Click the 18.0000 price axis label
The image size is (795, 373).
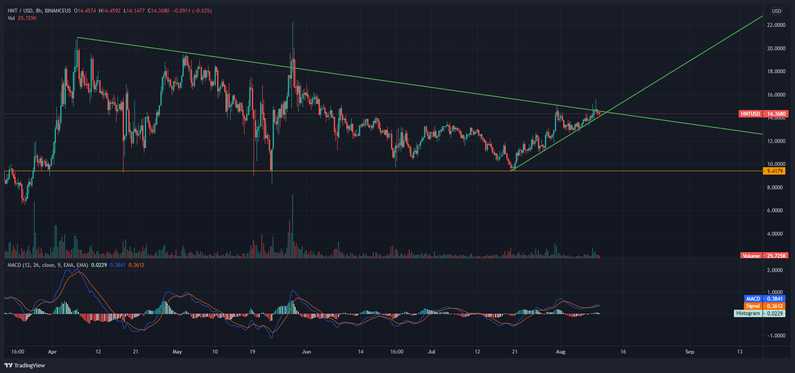[x=776, y=71]
